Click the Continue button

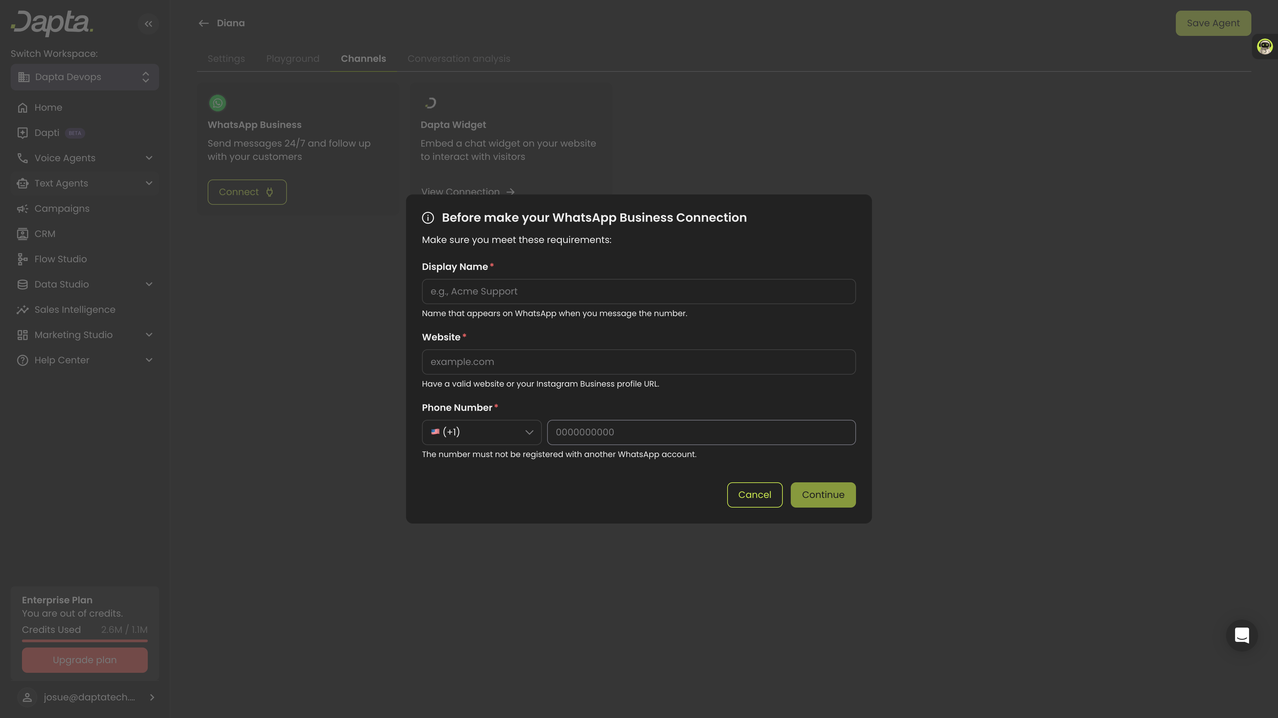(823, 495)
